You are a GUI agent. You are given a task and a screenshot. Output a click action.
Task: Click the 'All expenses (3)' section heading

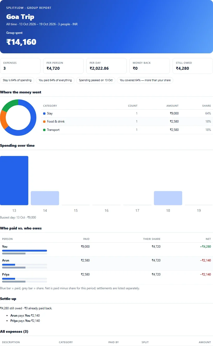point(14,331)
